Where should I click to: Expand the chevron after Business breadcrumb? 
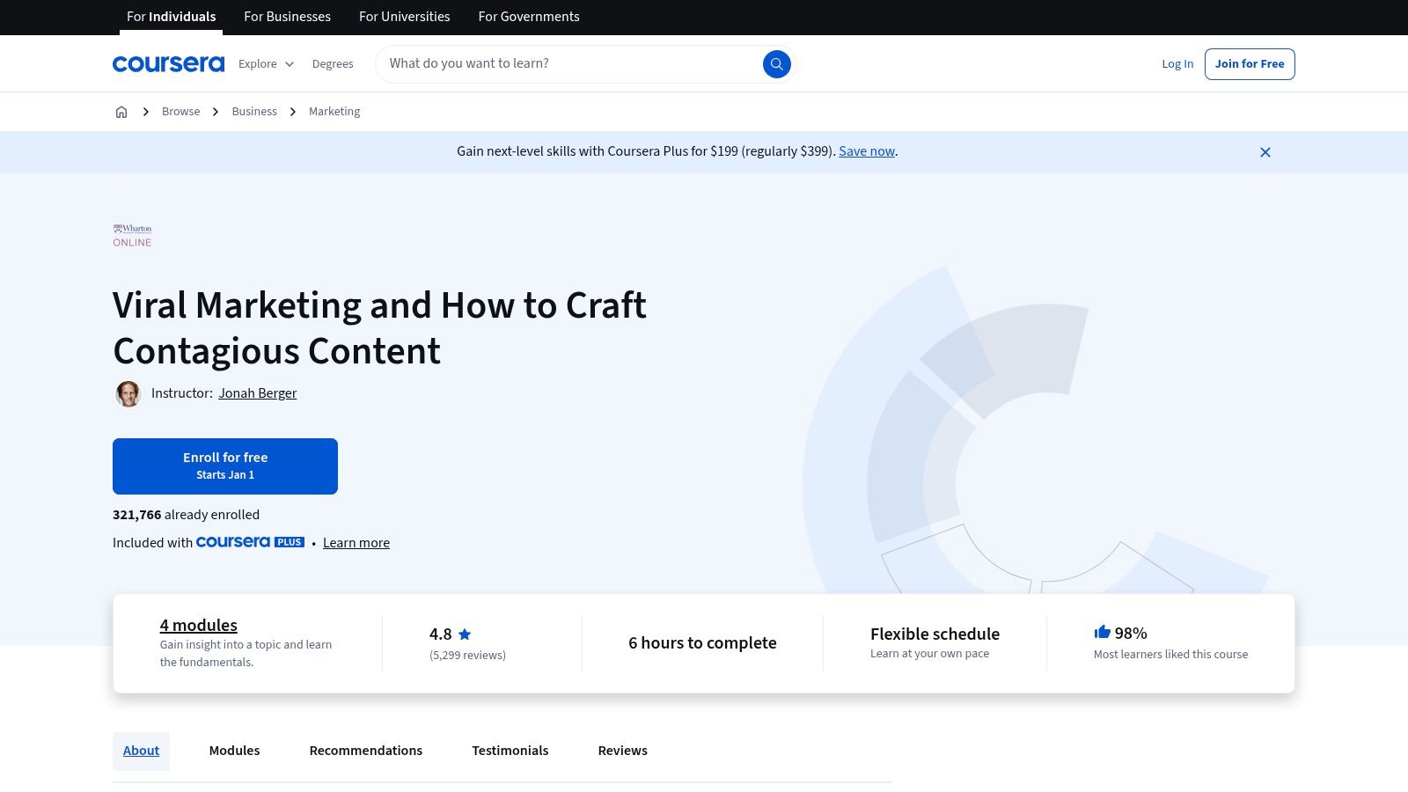point(291,111)
